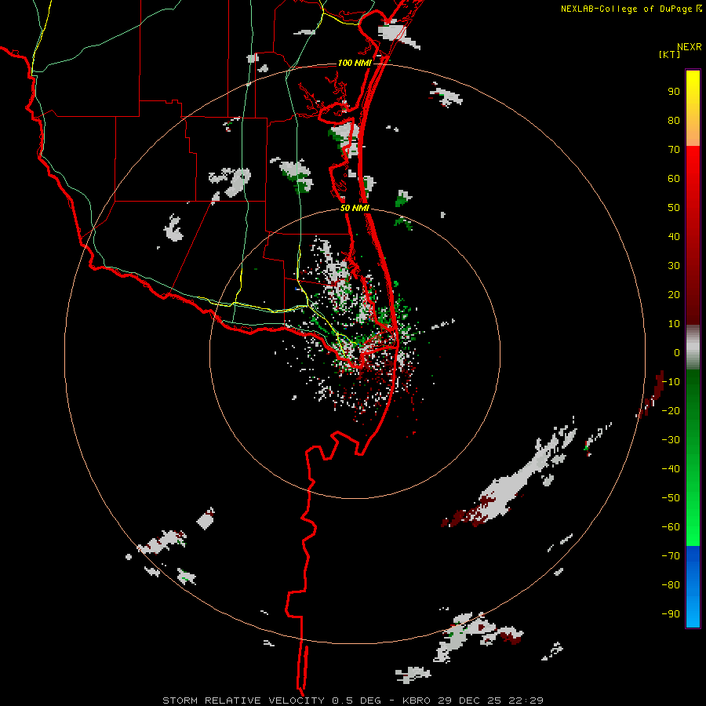Click the -30 knot scale value
706x706 pixels.
pyautogui.click(x=671, y=440)
